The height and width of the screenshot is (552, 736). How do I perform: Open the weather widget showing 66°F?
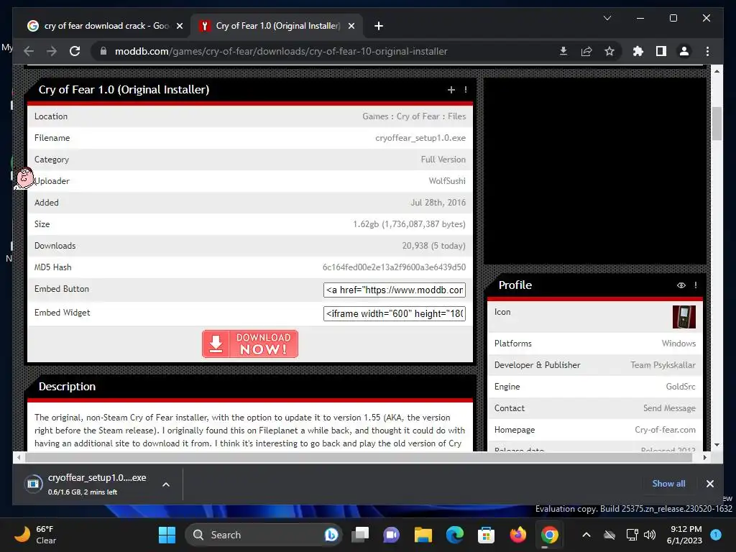click(x=35, y=535)
